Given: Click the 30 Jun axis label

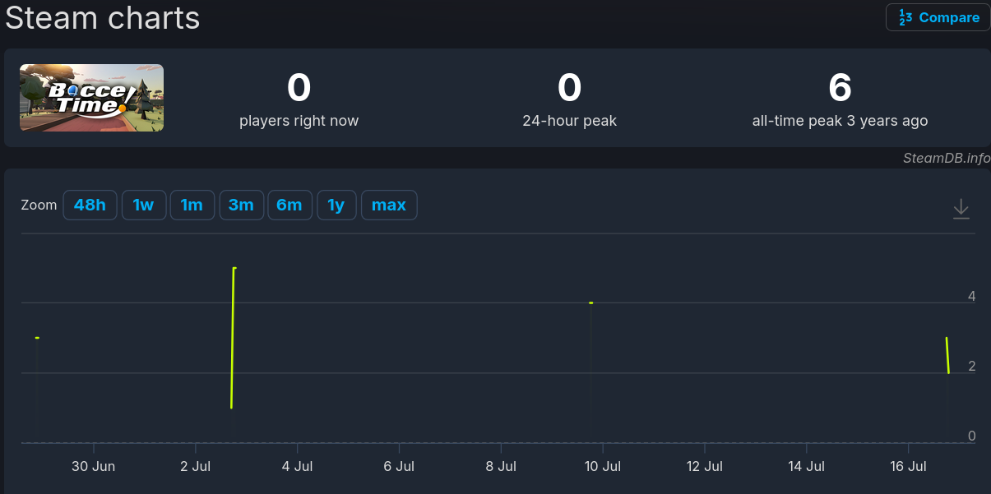Looking at the screenshot, I should (94, 466).
